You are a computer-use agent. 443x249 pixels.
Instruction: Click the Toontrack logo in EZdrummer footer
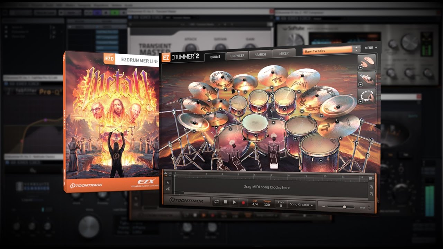(187, 200)
